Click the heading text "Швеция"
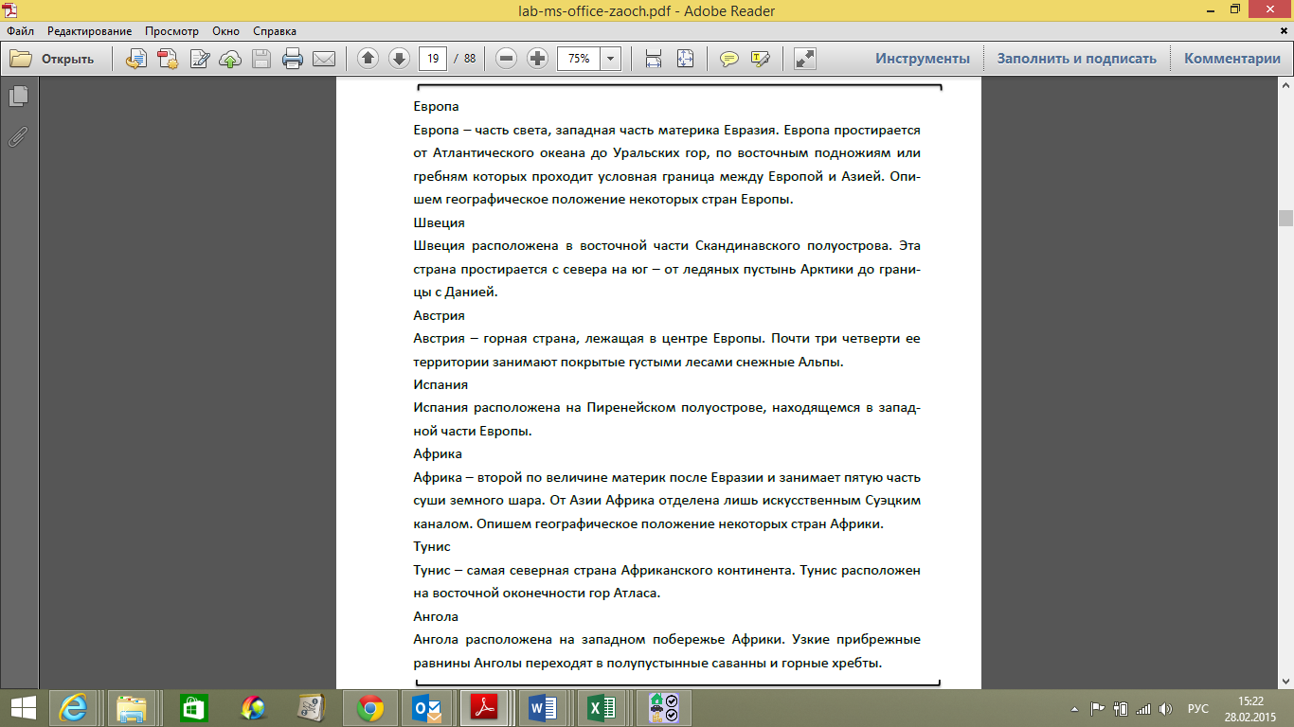Screen dimensions: 1294x727 pyautogui.click(x=439, y=223)
